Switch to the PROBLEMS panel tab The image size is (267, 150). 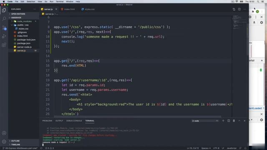click(x=47, y=121)
